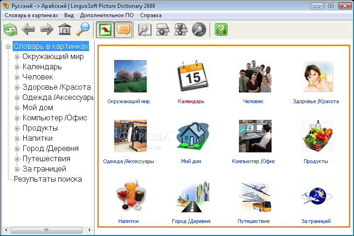Expand the Календарь tree node
Image resolution: width=354 pixels, height=236 pixels.
coord(17,67)
